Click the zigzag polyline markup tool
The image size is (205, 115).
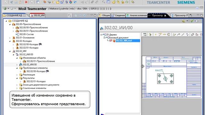[x=187, y=34]
